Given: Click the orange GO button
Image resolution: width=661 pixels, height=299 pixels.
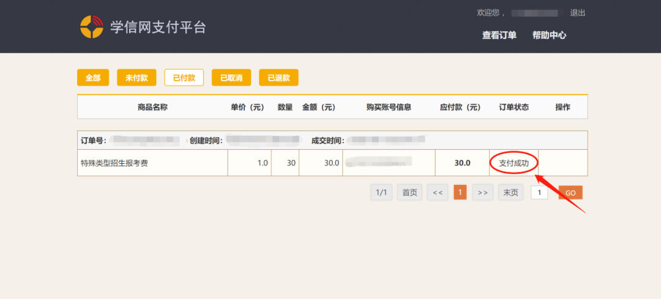Looking at the screenshot, I should (x=570, y=193).
